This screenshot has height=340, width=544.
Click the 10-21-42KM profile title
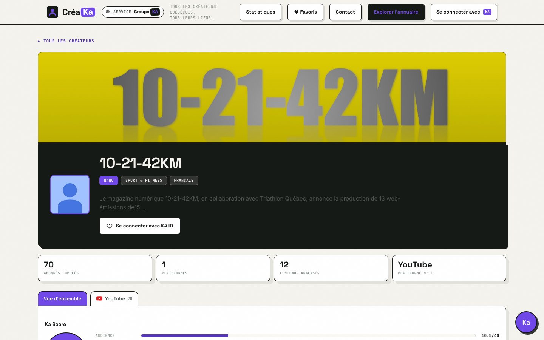click(141, 163)
